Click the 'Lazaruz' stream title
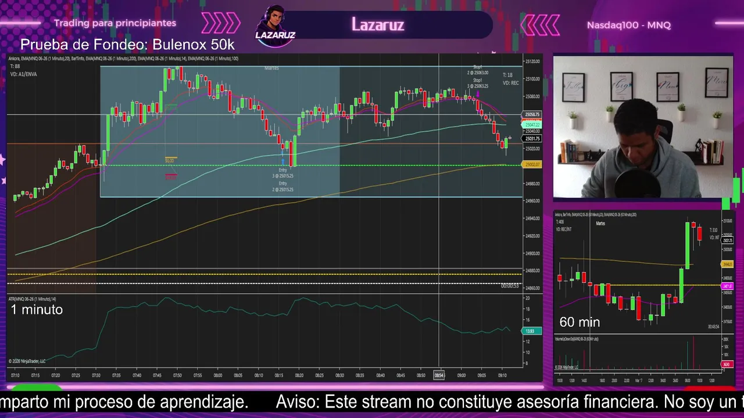This screenshot has width=744, height=418. point(378,24)
